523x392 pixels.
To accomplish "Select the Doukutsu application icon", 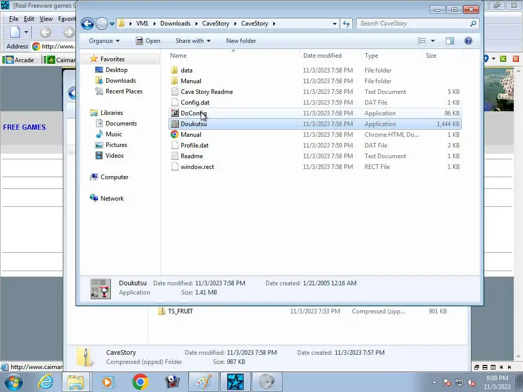I will 175,124.
